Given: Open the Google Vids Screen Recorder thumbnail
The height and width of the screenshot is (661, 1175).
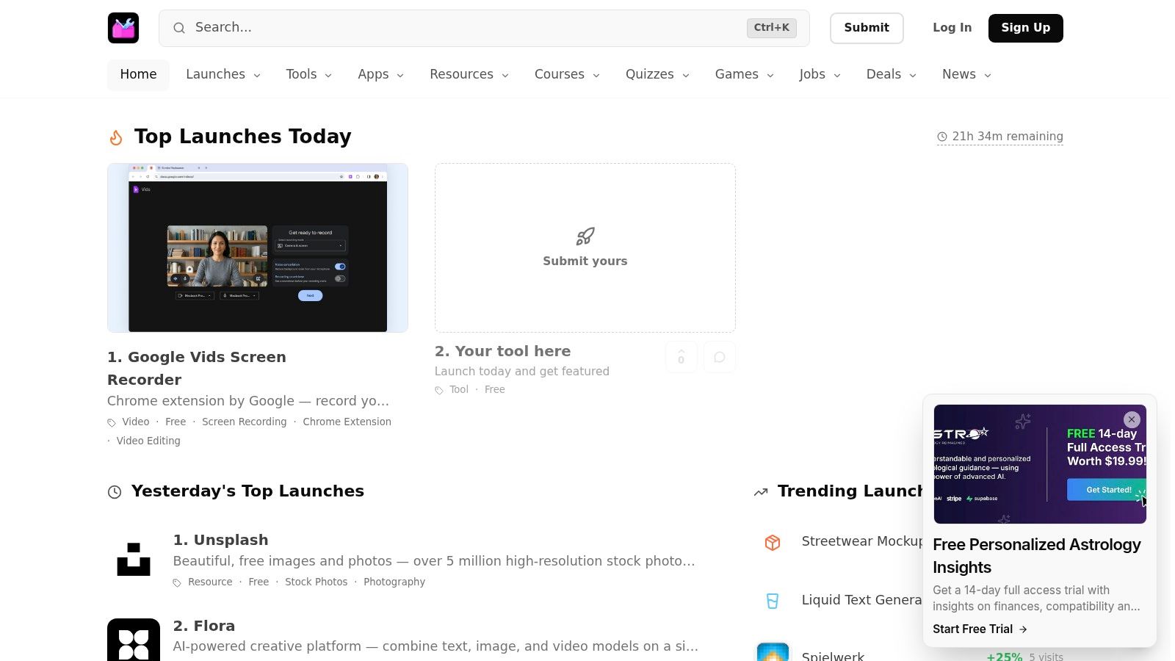Looking at the screenshot, I should tap(258, 248).
